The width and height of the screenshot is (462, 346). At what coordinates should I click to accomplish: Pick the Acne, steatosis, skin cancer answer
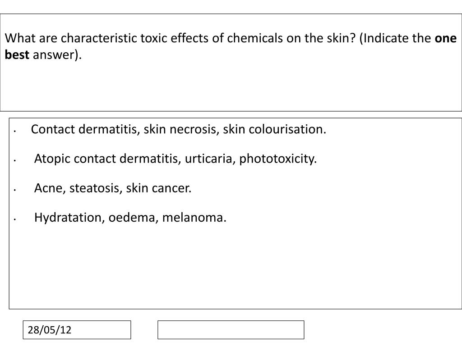(113, 188)
